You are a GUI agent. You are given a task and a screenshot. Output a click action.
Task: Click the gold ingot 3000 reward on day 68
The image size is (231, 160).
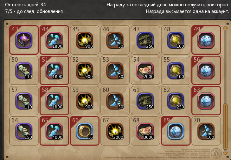coord(145,131)
